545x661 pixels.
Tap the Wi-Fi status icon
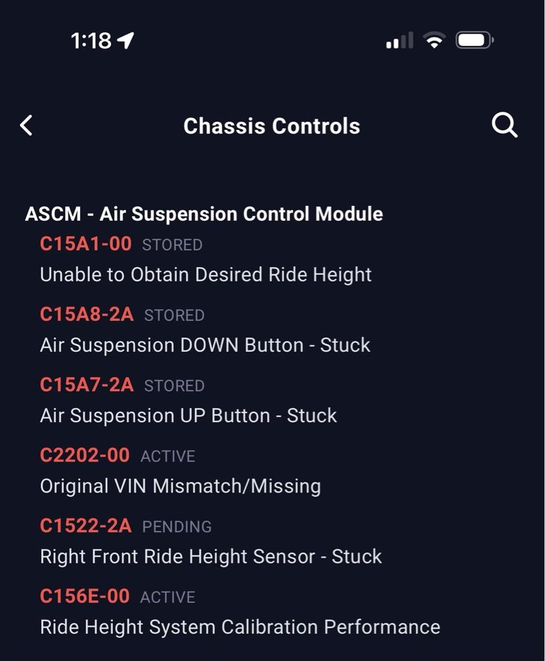click(435, 41)
